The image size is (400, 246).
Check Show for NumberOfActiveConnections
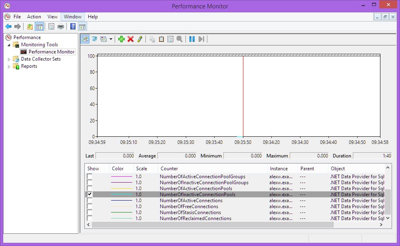[x=90, y=200]
